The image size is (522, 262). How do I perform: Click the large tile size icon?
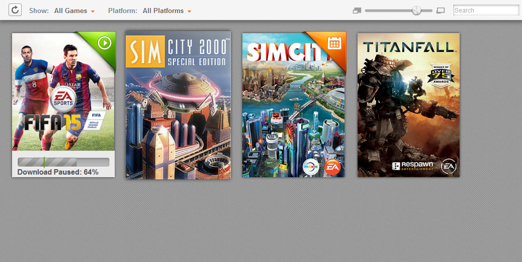click(441, 11)
